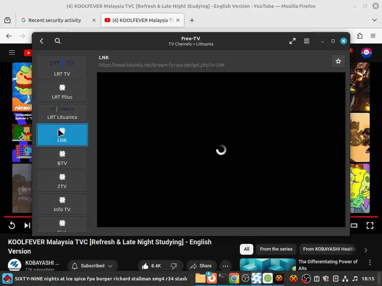Image resolution: width=382 pixels, height=286 pixels.
Task: Close the KOOLFEVER YouTube tab
Action: (178, 20)
